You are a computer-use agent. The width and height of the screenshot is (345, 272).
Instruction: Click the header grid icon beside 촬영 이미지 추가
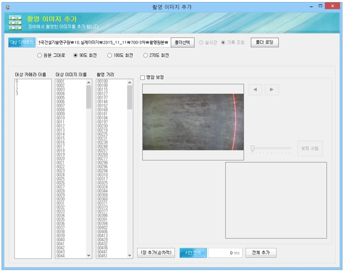tap(15, 22)
